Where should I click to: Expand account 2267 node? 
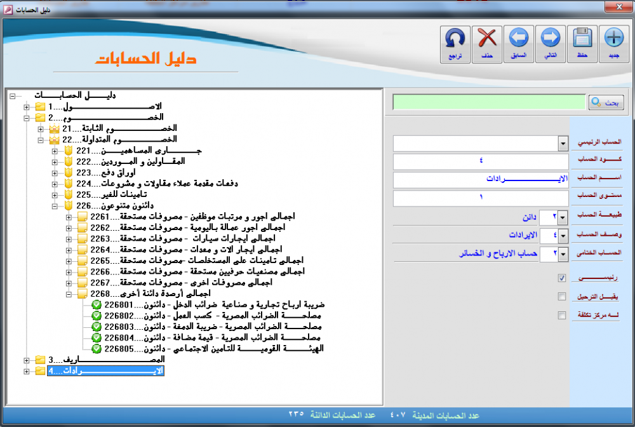coord(69,283)
